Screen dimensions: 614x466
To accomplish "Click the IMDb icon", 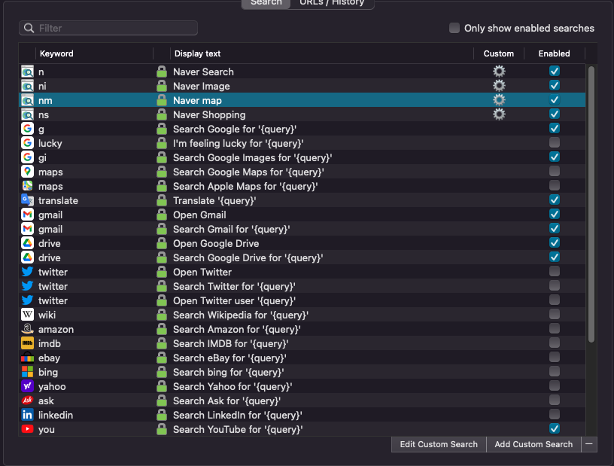I will (x=27, y=344).
